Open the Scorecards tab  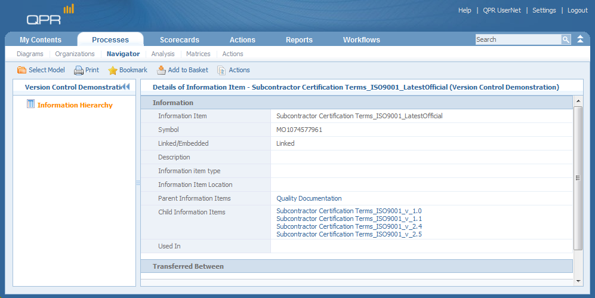click(x=180, y=40)
